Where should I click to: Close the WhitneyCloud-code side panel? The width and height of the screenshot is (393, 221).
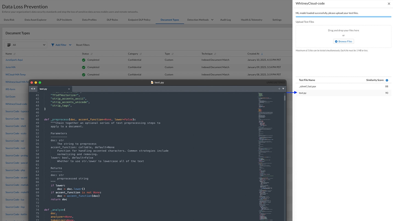[389, 4]
